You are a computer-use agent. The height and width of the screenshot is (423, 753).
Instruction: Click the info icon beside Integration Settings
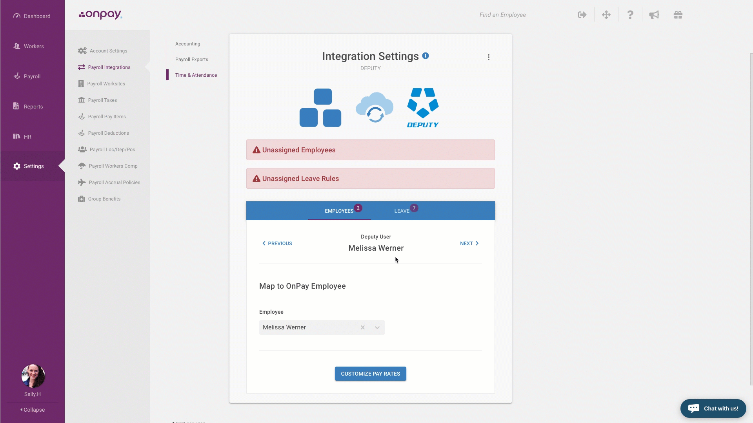[x=426, y=56]
